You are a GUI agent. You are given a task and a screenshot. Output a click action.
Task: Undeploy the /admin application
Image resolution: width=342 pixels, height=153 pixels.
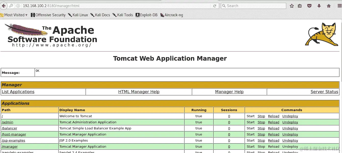[x=290, y=122]
